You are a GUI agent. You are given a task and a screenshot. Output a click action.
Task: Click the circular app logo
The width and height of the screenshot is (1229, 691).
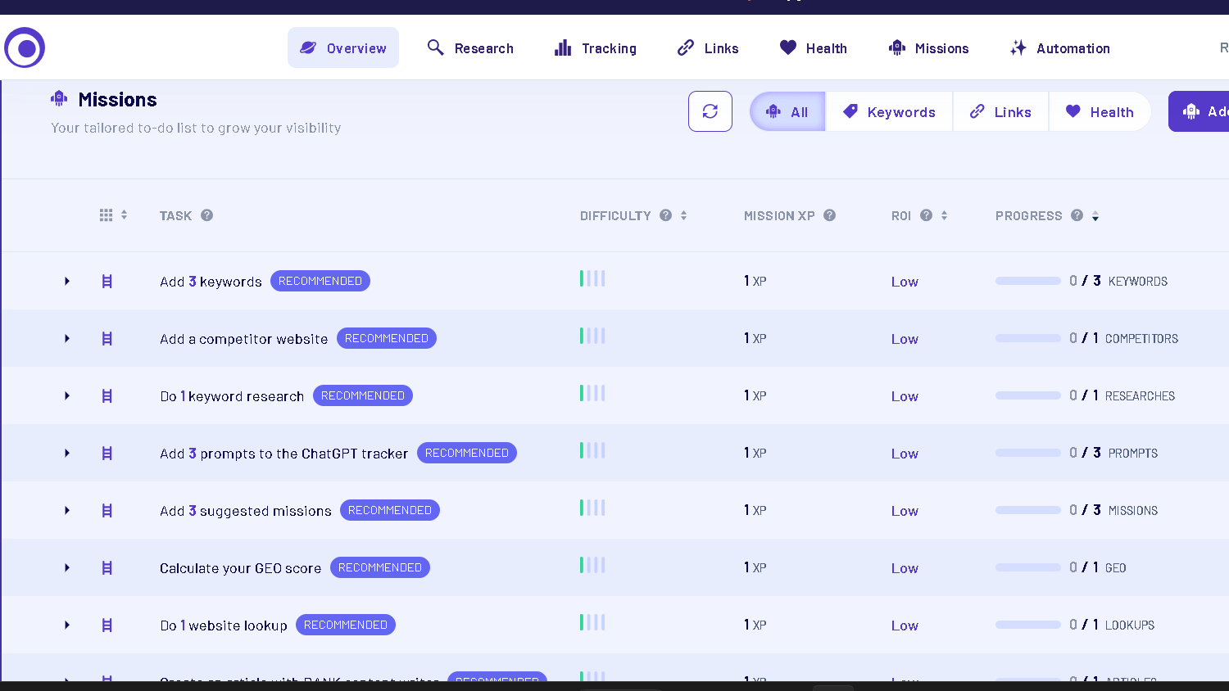[x=25, y=48]
